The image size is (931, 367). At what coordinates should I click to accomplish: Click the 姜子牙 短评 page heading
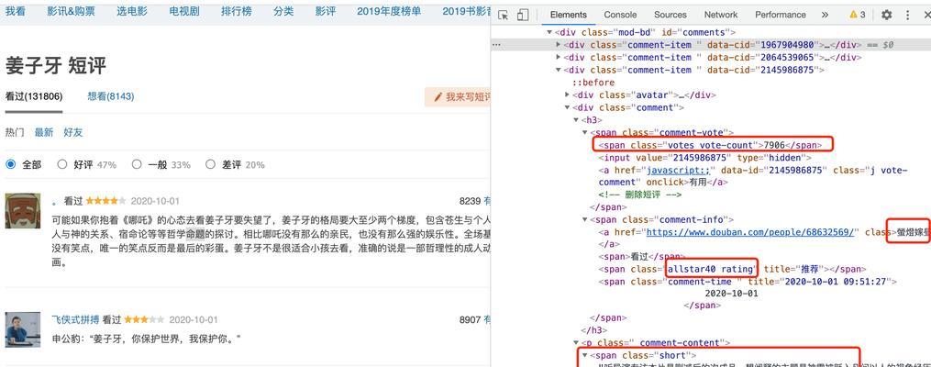(x=56, y=65)
